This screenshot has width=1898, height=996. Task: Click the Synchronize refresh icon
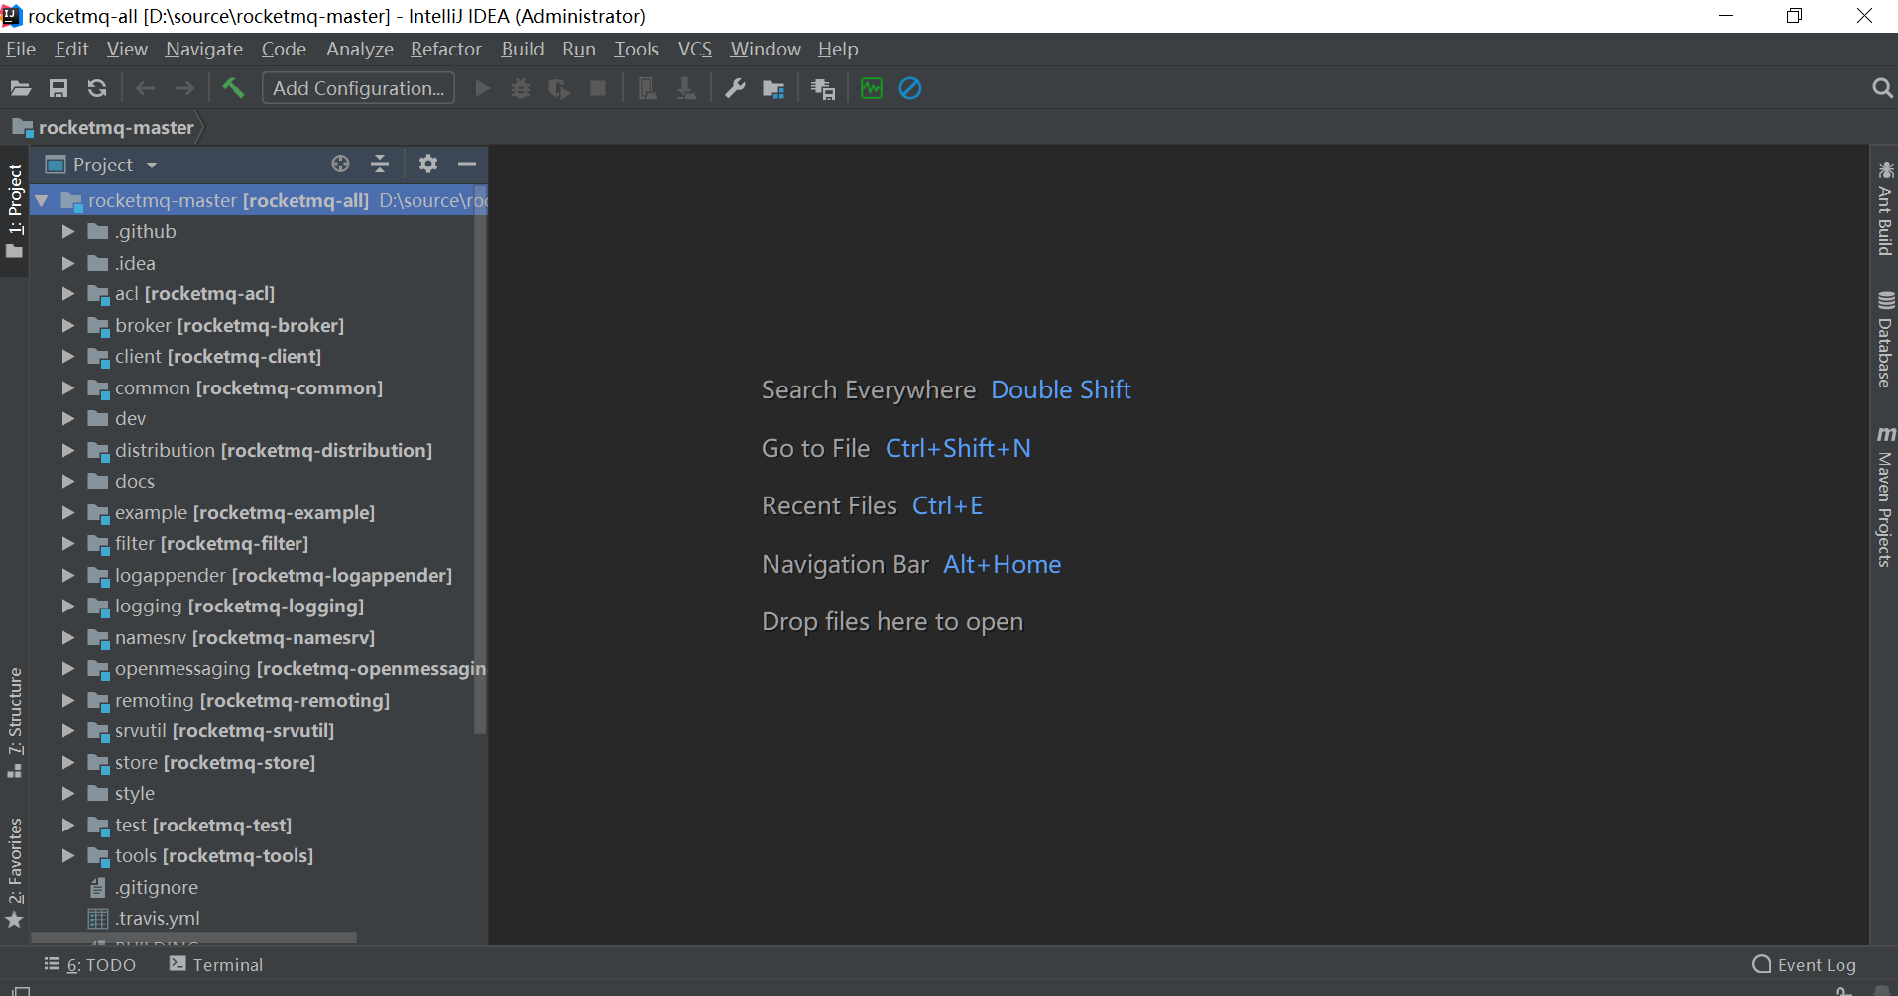(96, 88)
